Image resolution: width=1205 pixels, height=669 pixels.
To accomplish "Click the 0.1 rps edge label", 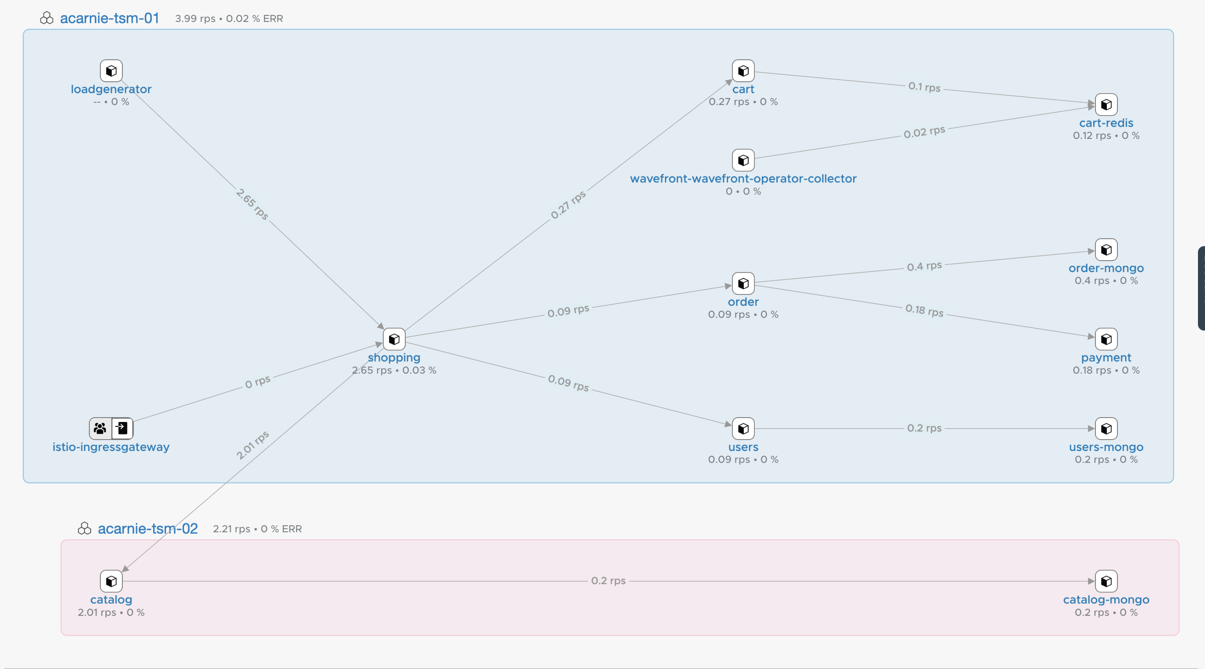I will pyautogui.click(x=924, y=87).
